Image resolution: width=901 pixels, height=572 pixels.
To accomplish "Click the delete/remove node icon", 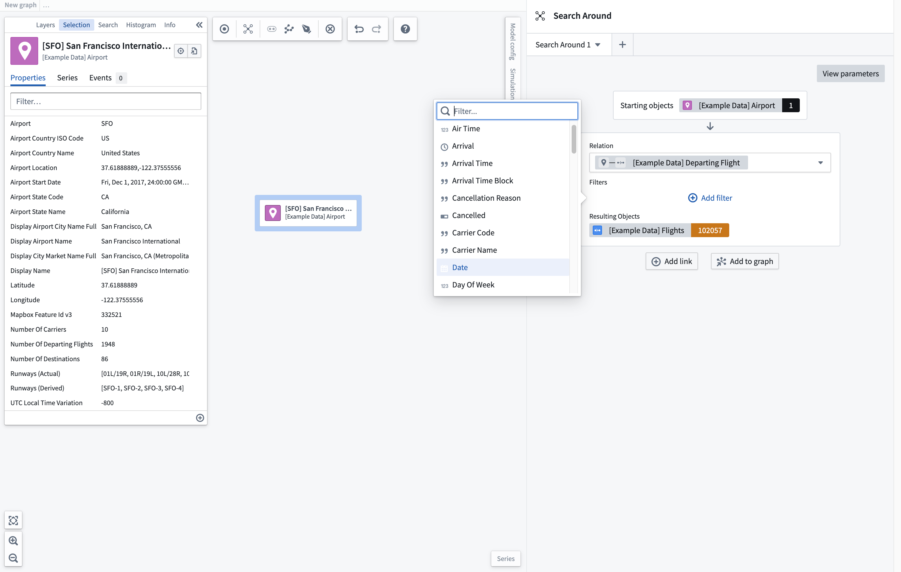I will click(x=330, y=29).
